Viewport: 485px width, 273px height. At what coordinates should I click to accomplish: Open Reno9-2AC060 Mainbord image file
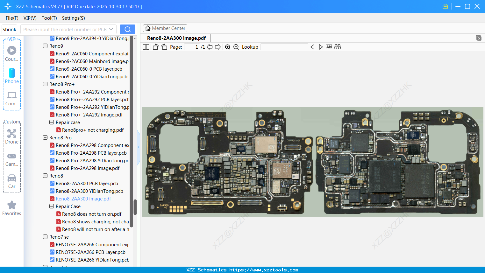tap(89, 61)
